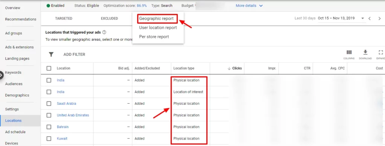The height and width of the screenshot is (146, 385).
Task: Open help icon next to triggered ads
Action: click(104, 32)
